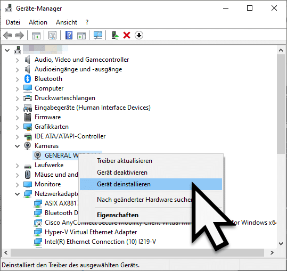The width and height of the screenshot is (287, 271).
Task: Open the ? help menu
Action: click(87, 22)
